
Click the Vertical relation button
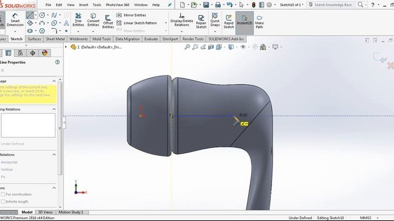(7, 169)
